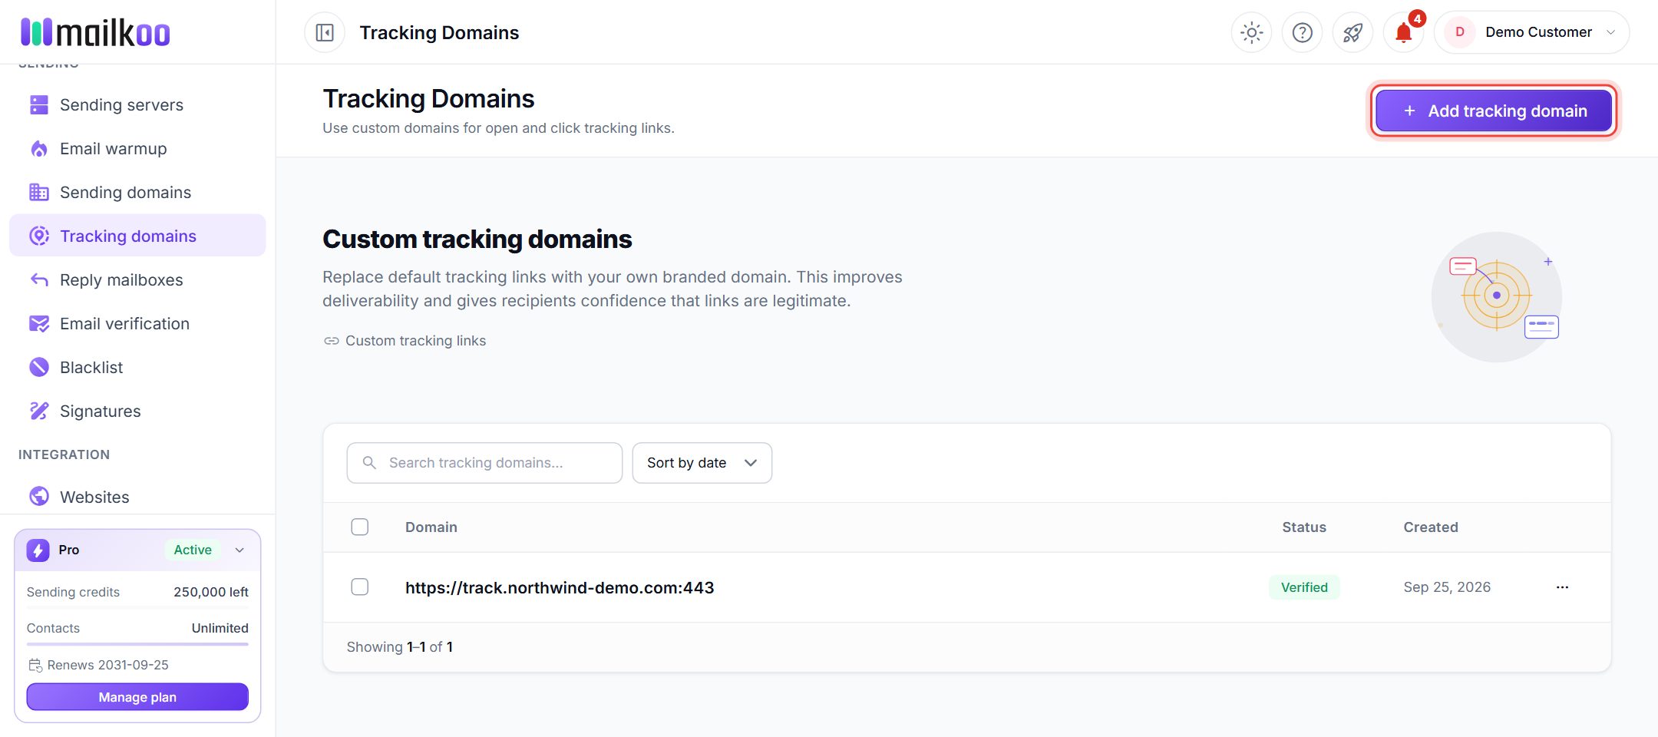
Task: Open Signatures section
Action: coord(137,411)
